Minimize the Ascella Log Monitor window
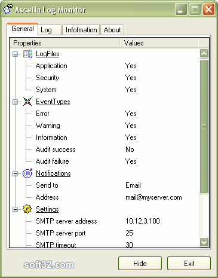Image resolution: width=218 pixels, height=278 pixels. coord(181,9)
